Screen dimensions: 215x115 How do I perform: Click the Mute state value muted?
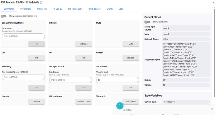pos(186,34)
